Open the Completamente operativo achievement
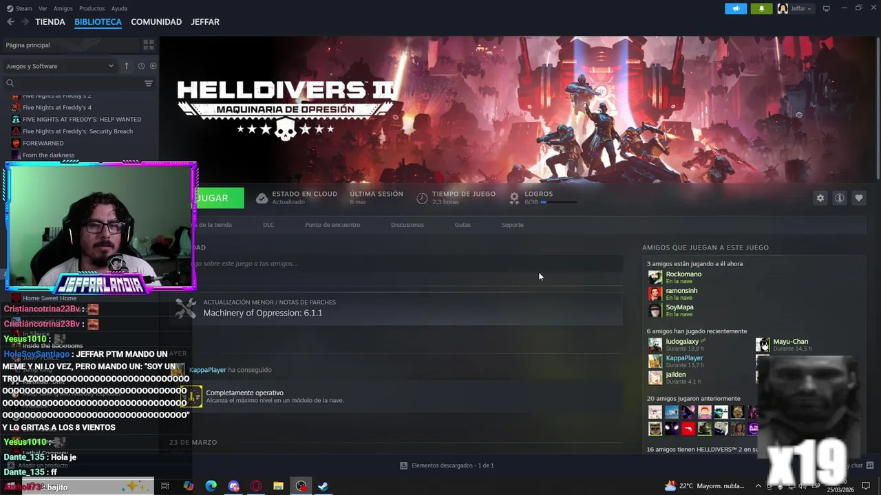This screenshot has width=881, height=495. point(244,393)
